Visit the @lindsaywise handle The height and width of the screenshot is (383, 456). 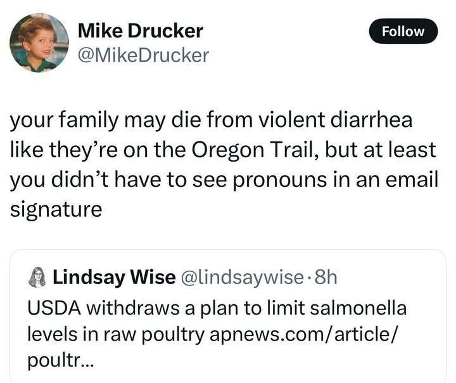coord(243,277)
